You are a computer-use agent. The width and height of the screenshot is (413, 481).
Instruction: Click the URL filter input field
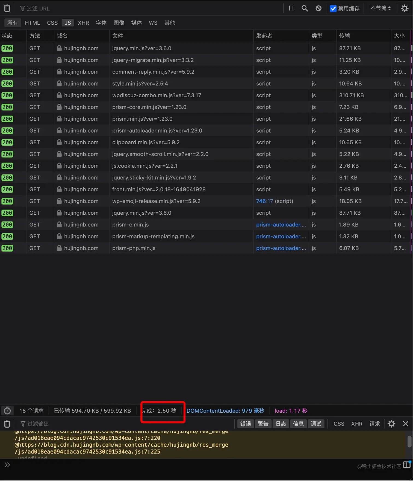pyautogui.click(x=150, y=8)
